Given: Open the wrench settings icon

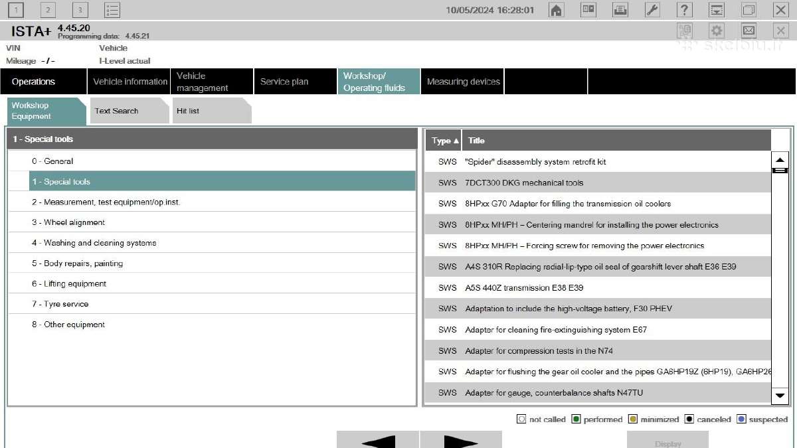Looking at the screenshot, I should click(x=652, y=9).
